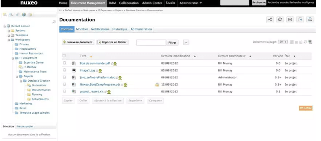Screen dimensions: 321x141
Task: Open the DAM menu in top bar
Action: (x=112, y=3)
